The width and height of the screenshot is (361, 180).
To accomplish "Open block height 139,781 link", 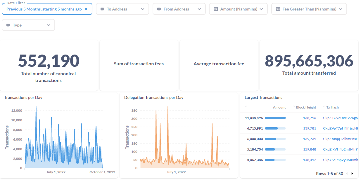I will pyautogui.click(x=310, y=128).
